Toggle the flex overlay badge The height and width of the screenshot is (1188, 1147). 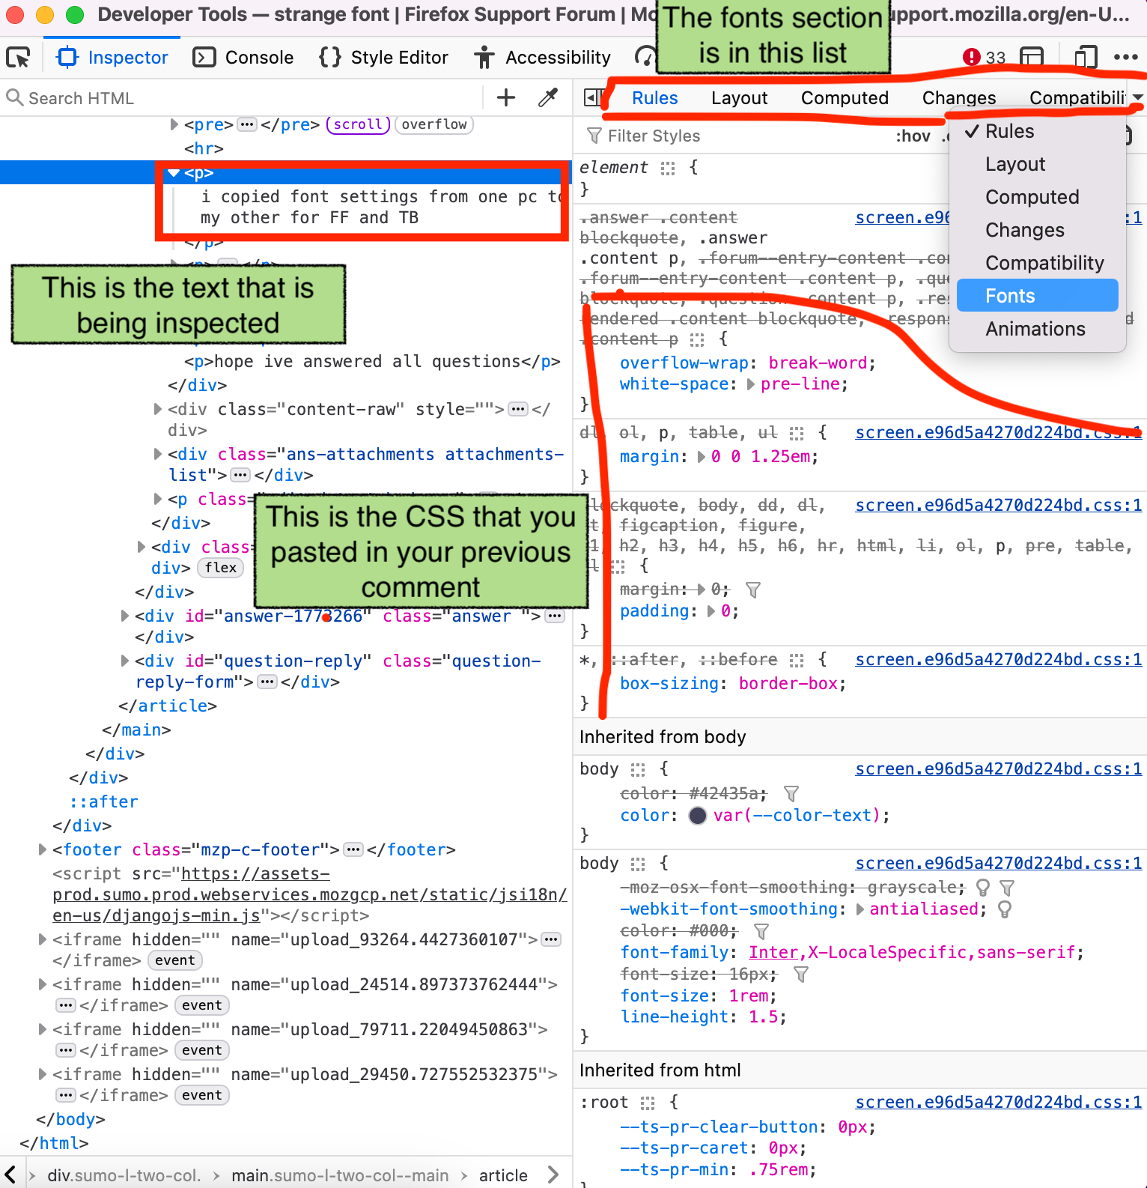click(220, 568)
